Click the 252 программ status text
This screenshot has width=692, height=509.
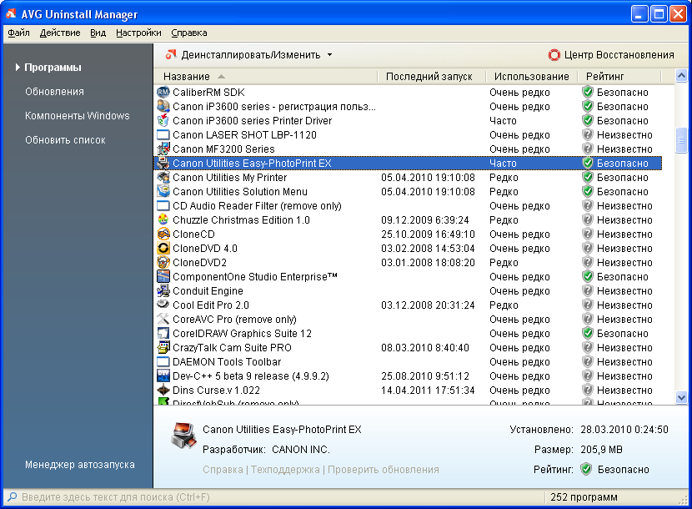(584, 497)
